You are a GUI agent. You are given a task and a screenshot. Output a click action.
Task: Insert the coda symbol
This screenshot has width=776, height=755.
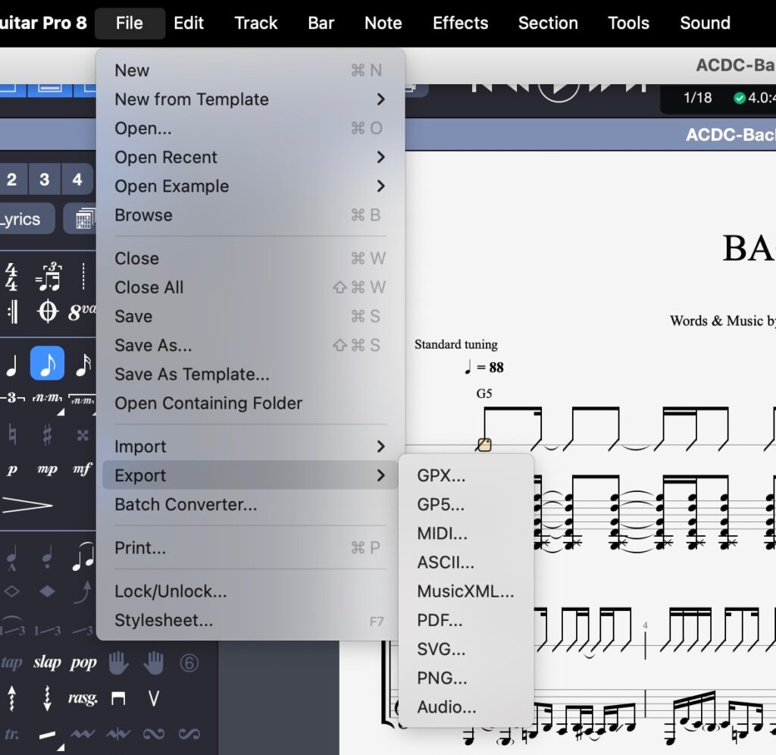(48, 312)
